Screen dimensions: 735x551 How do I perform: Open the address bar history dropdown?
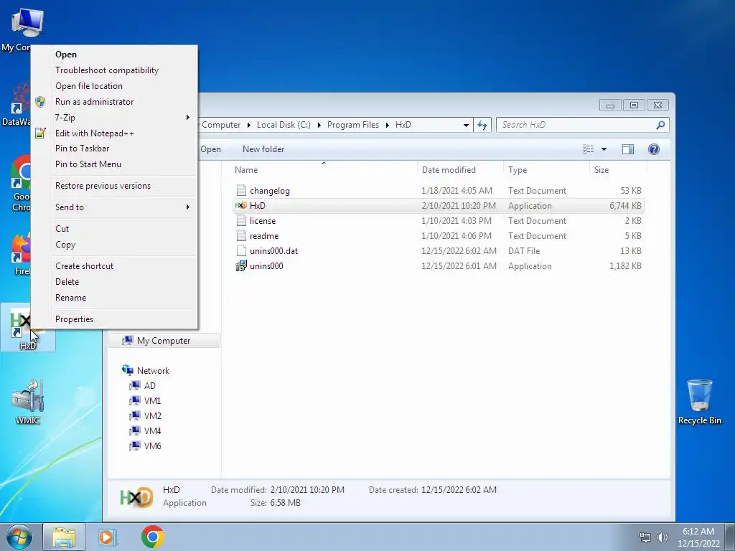[466, 125]
